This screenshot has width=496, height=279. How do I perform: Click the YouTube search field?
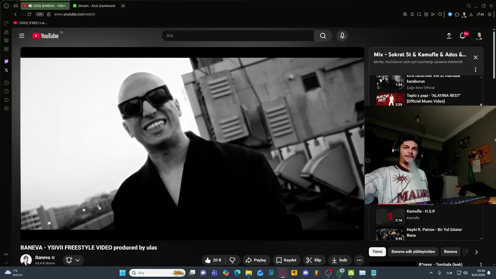pyautogui.click(x=238, y=36)
